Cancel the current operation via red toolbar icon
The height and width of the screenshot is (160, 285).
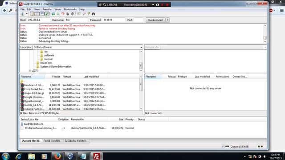coord(63,14)
